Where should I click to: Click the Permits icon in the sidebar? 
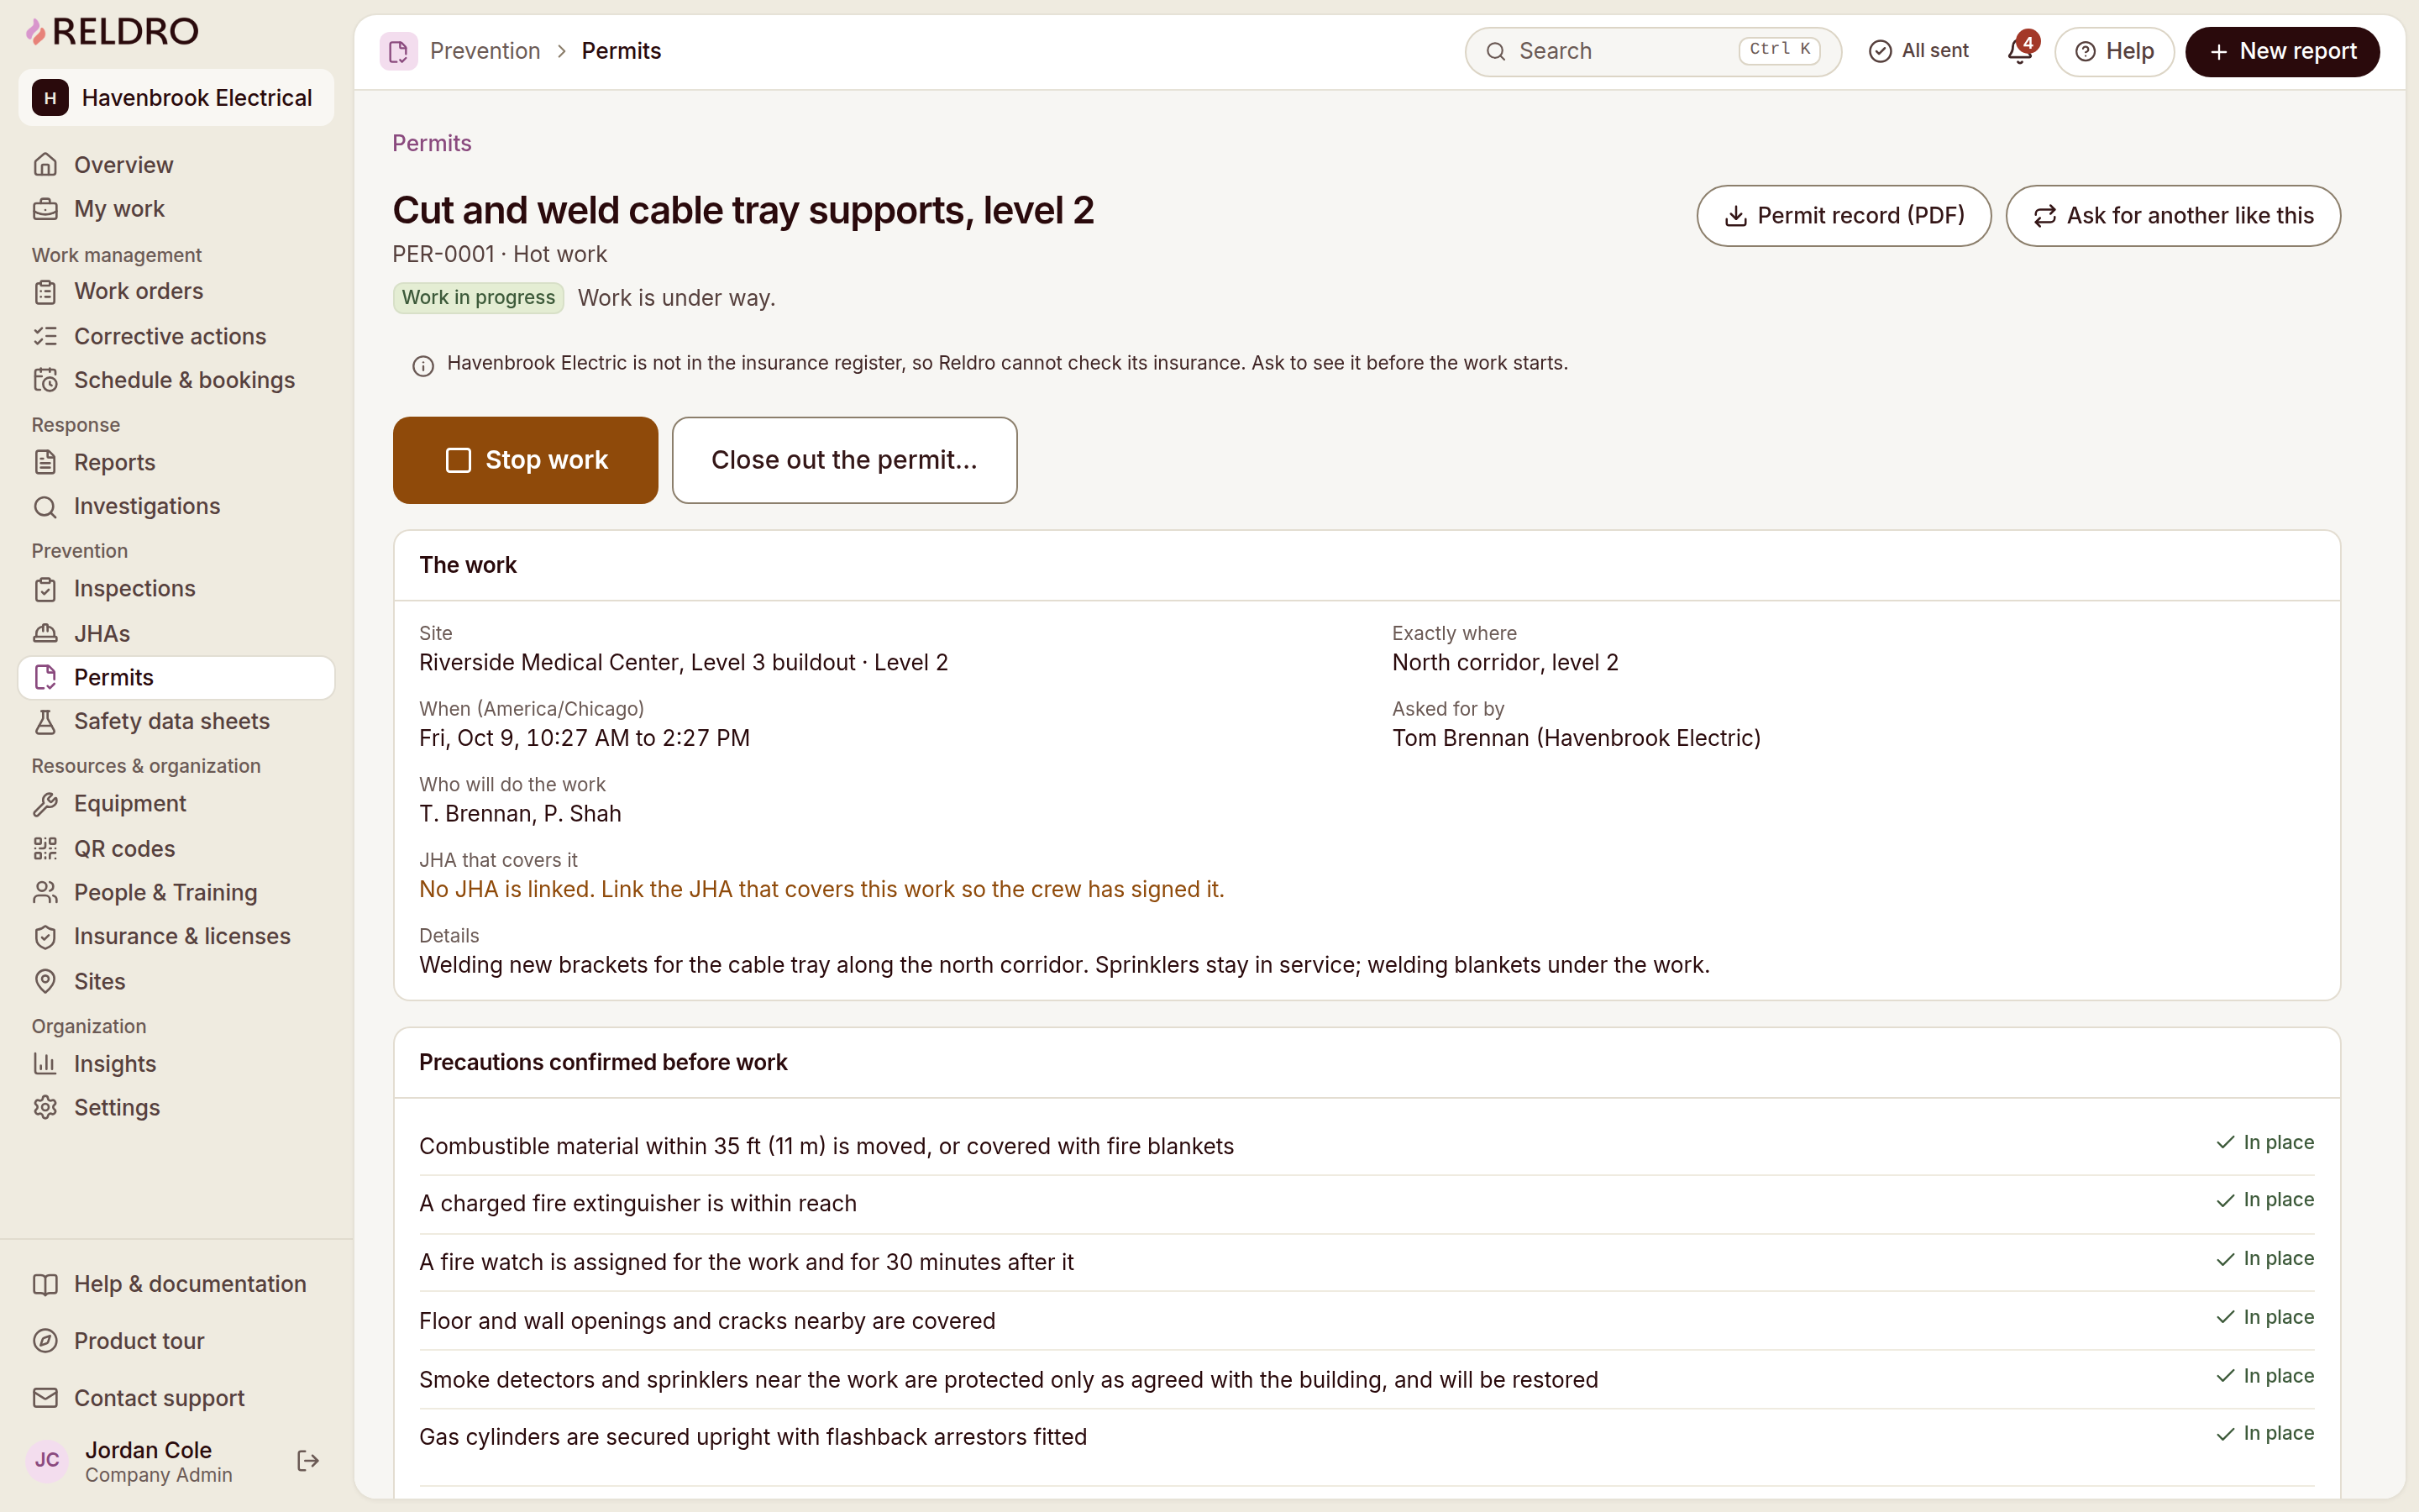coord(45,678)
